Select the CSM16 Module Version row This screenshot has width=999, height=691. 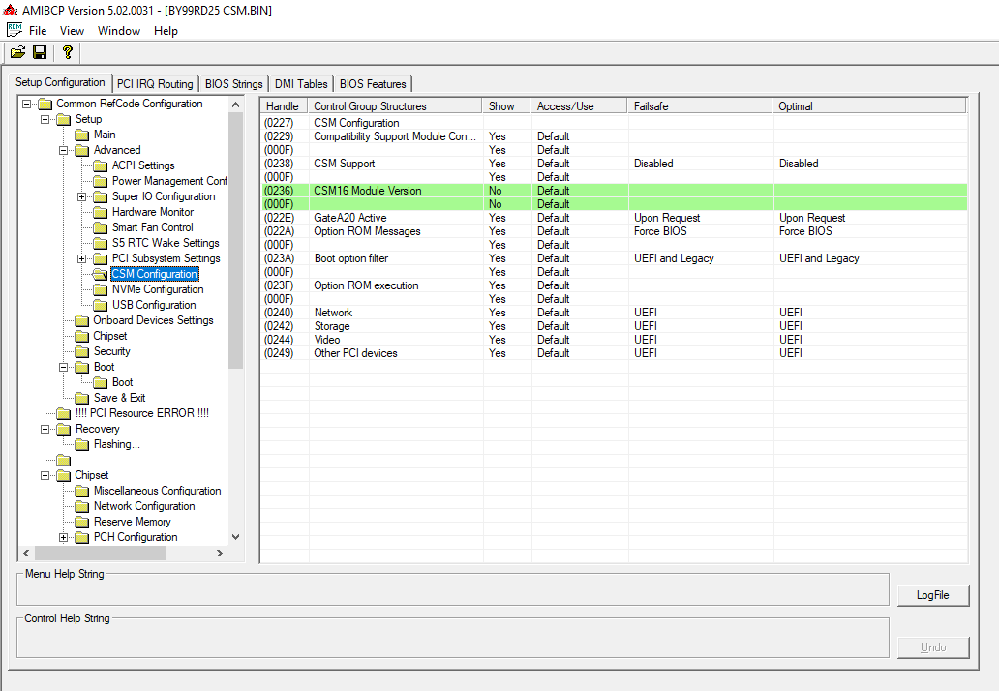pos(614,191)
